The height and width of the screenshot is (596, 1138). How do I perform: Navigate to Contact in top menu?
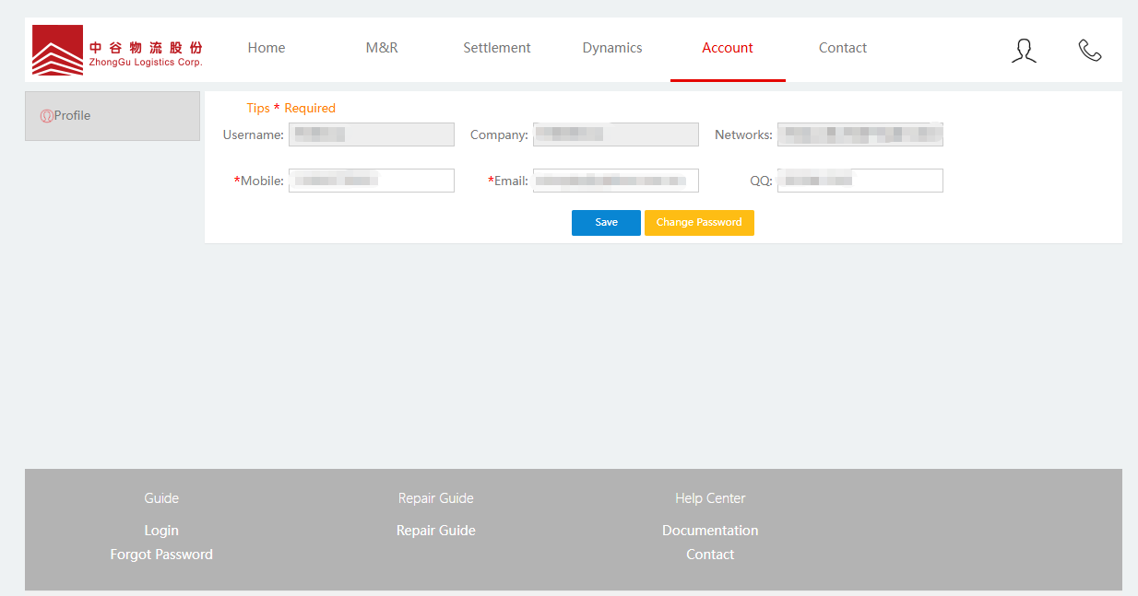coord(843,48)
